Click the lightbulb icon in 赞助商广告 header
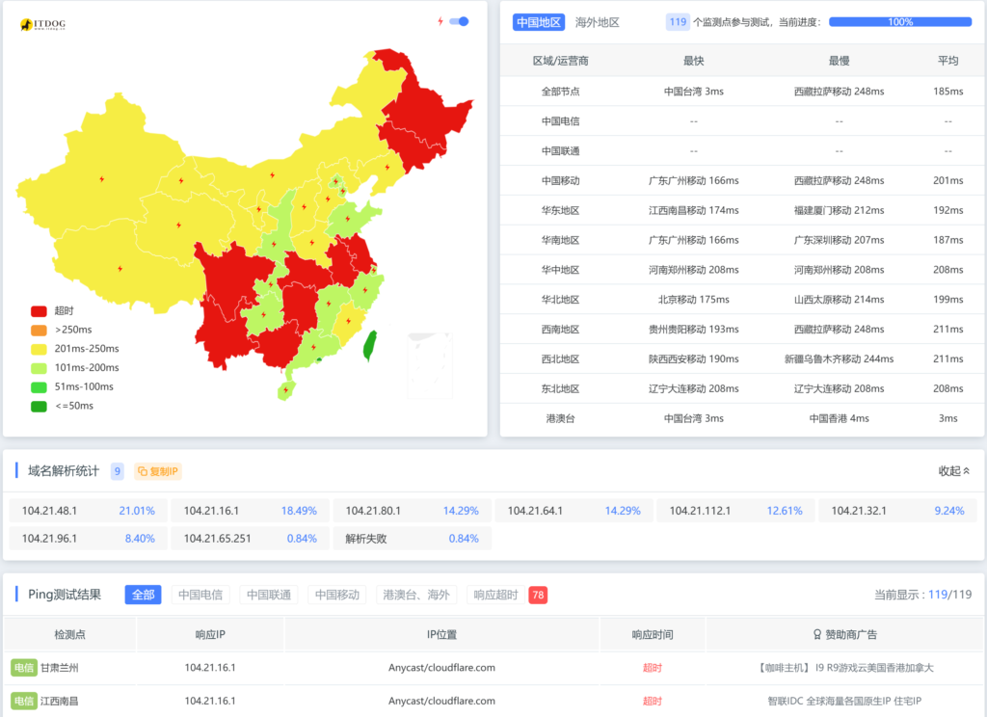The width and height of the screenshot is (987, 717). pos(817,635)
